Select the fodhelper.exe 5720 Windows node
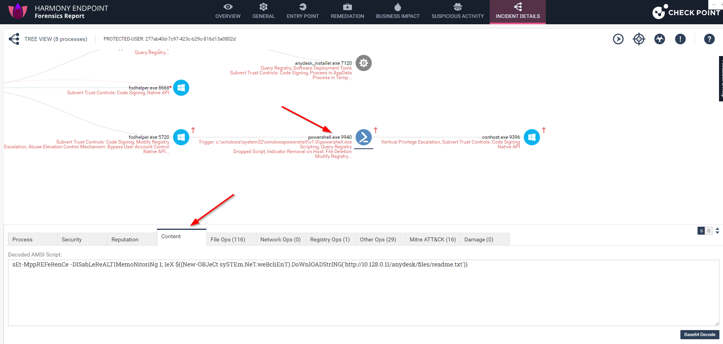Image resolution: width=723 pixels, height=344 pixels. [x=181, y=137]
